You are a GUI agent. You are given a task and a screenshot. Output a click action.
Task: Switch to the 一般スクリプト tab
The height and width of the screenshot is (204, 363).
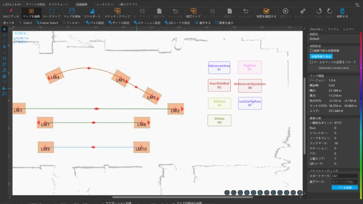128,4
